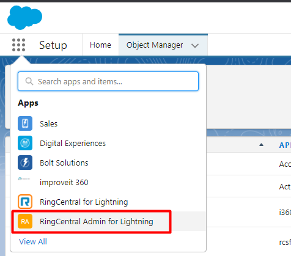Expand the Object Manager tab dropdown chevron
The image size is (291, 256).
(195, 45)
